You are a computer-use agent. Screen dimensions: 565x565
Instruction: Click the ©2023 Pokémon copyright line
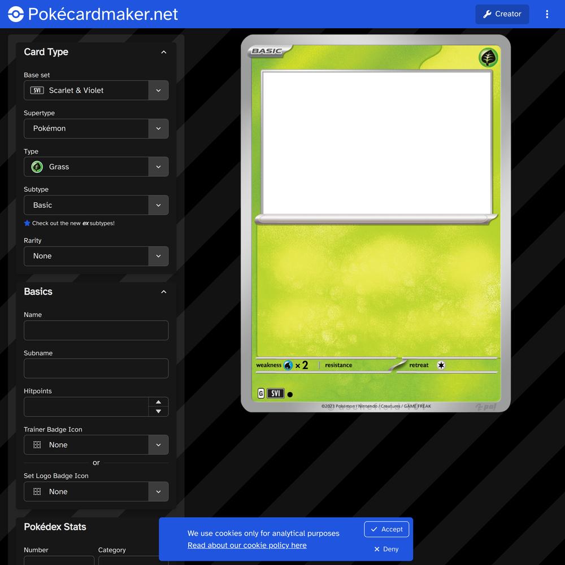[x=376, y=406]
